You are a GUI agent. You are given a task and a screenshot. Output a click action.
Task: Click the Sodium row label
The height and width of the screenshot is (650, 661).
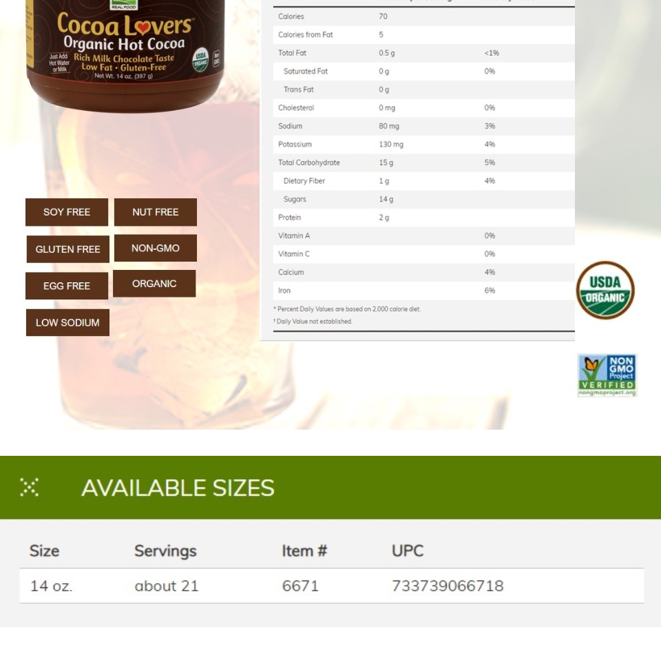pos(290,126)
